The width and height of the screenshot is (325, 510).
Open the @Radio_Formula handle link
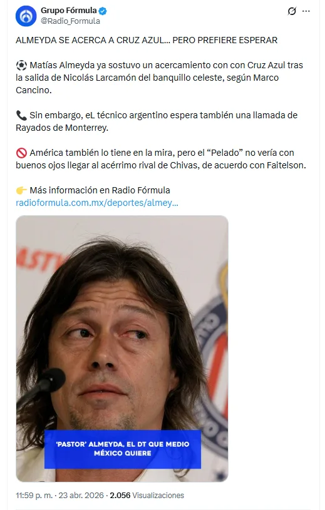(x=70, y=21)
